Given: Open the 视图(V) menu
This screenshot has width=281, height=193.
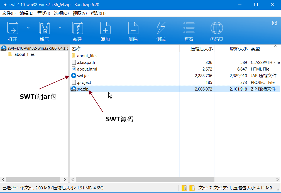Looking at the screenshot, I should [x=80, y=13].
